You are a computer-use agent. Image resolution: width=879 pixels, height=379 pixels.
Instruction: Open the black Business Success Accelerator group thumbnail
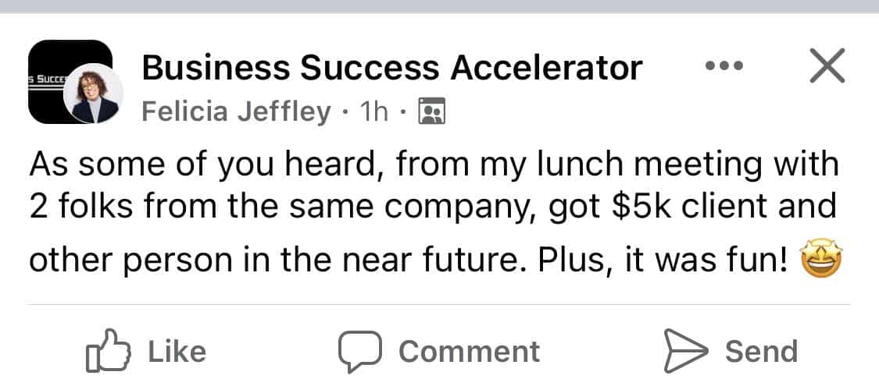pyautogui.click(x=52, y=78)
